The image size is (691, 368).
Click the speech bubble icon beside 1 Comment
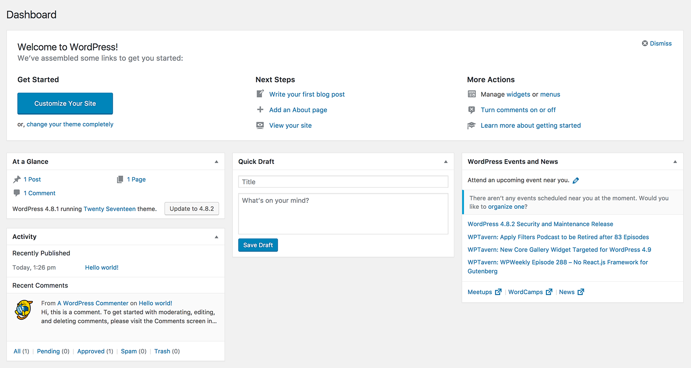pyautogui.click(x=17, y=193)
